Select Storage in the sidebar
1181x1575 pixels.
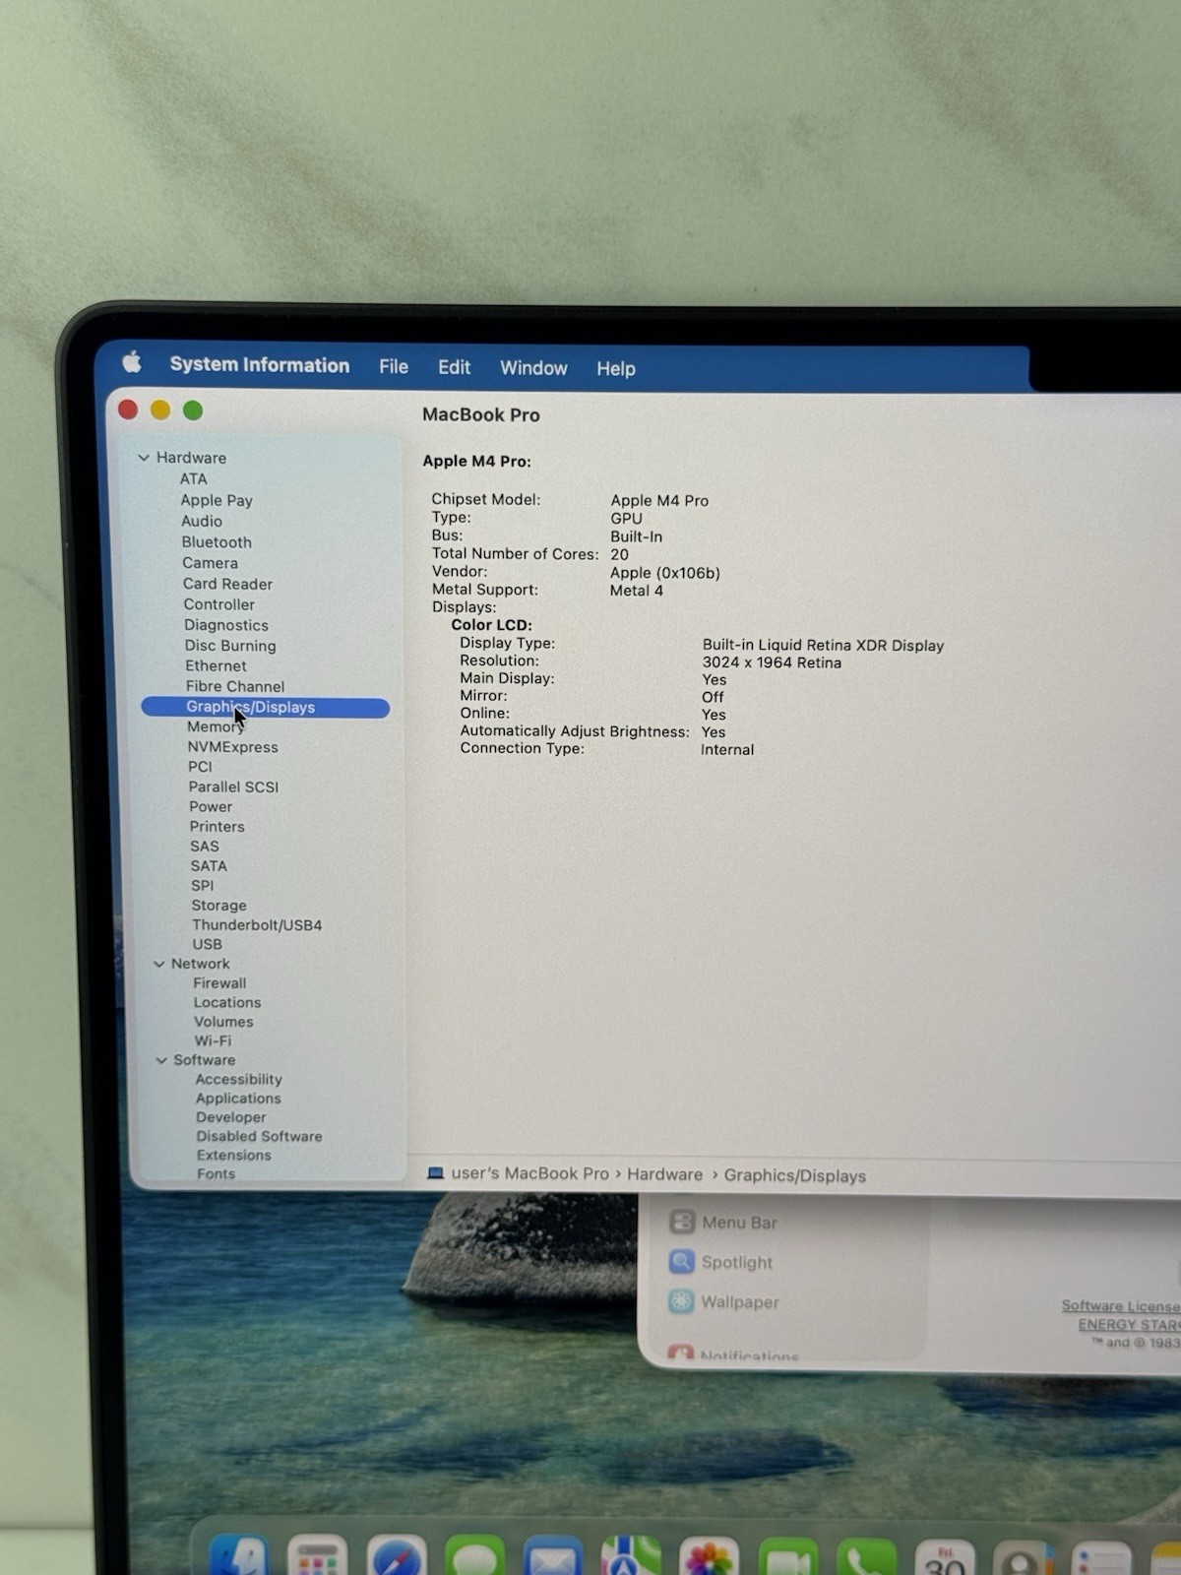pyautogui.click(x=219, y=906)
